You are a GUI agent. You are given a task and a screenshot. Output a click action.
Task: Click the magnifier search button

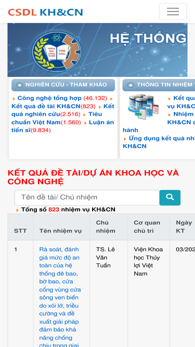170,197
